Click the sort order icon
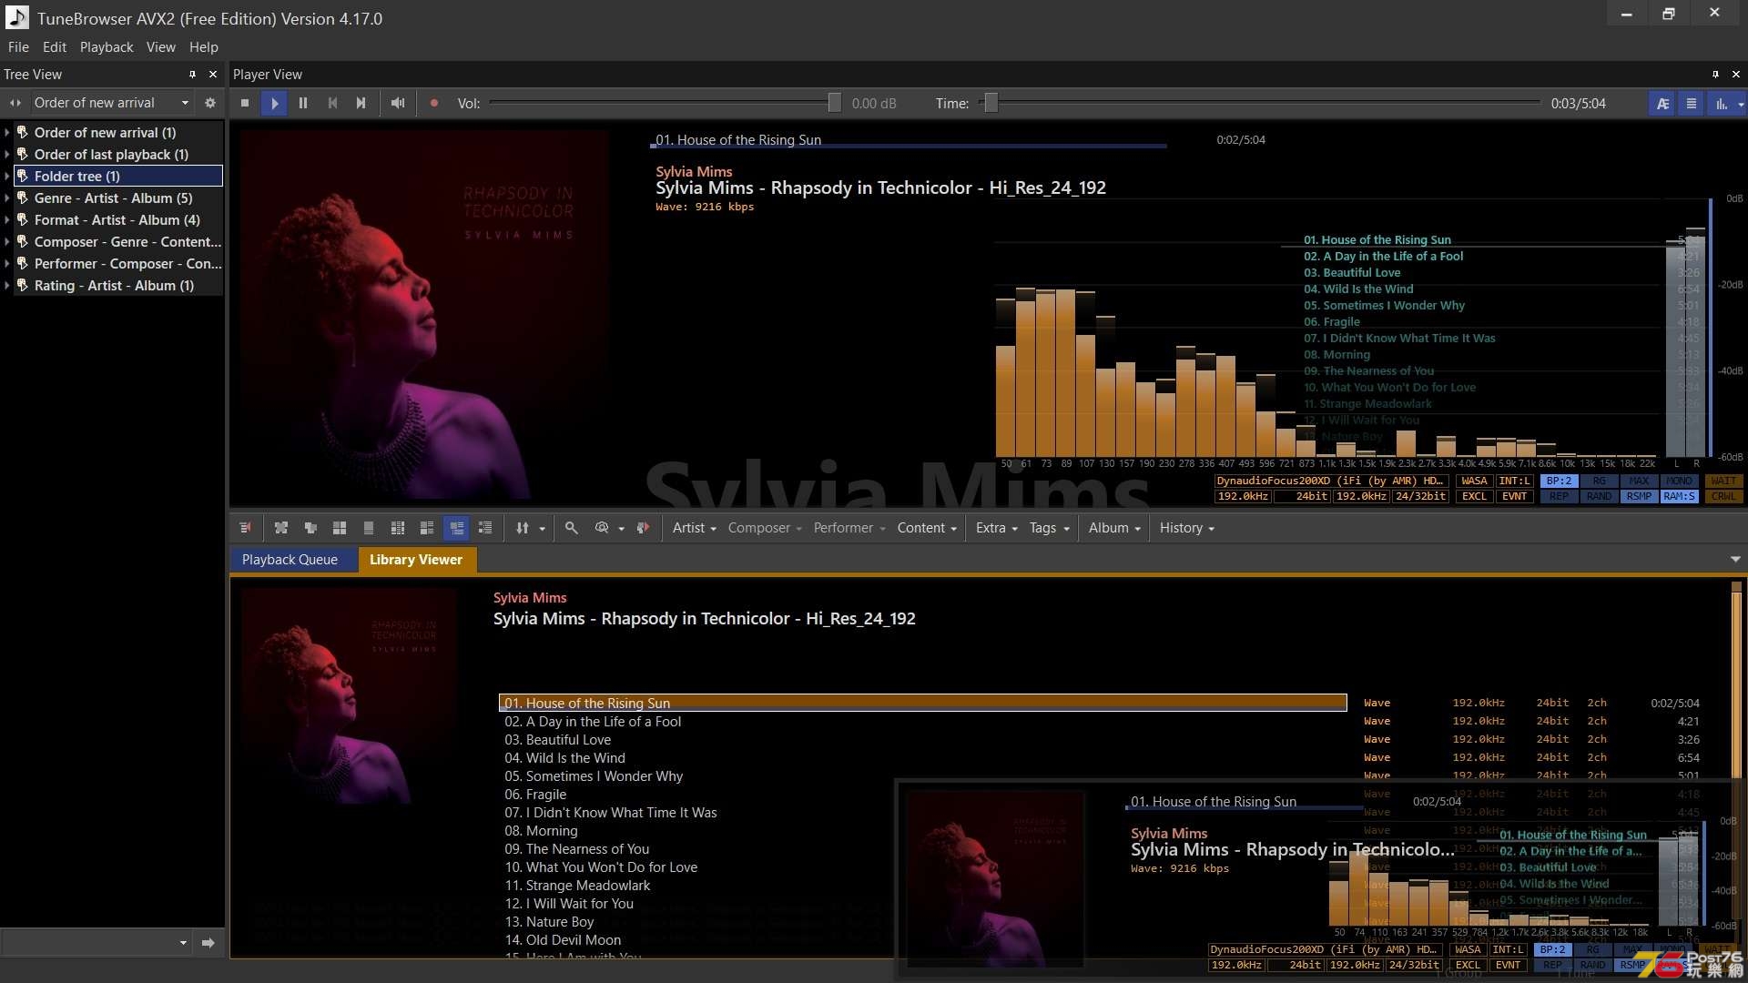 [523, 528]
